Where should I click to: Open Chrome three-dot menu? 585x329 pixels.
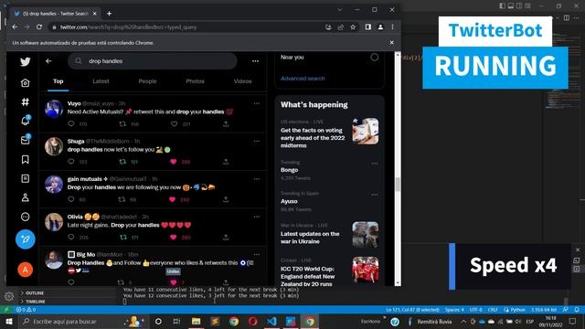pyautogui.click(x=392, y=27)
